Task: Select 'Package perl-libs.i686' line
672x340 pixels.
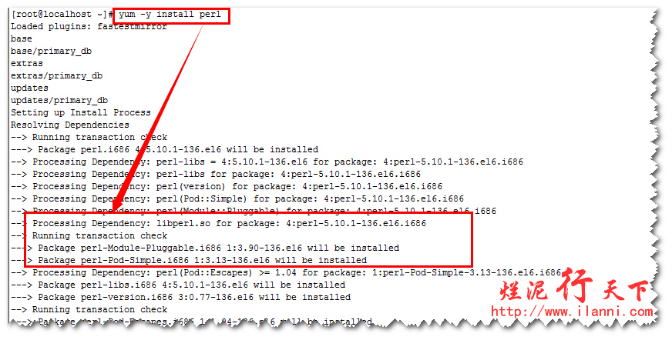Action: (178, 285)
